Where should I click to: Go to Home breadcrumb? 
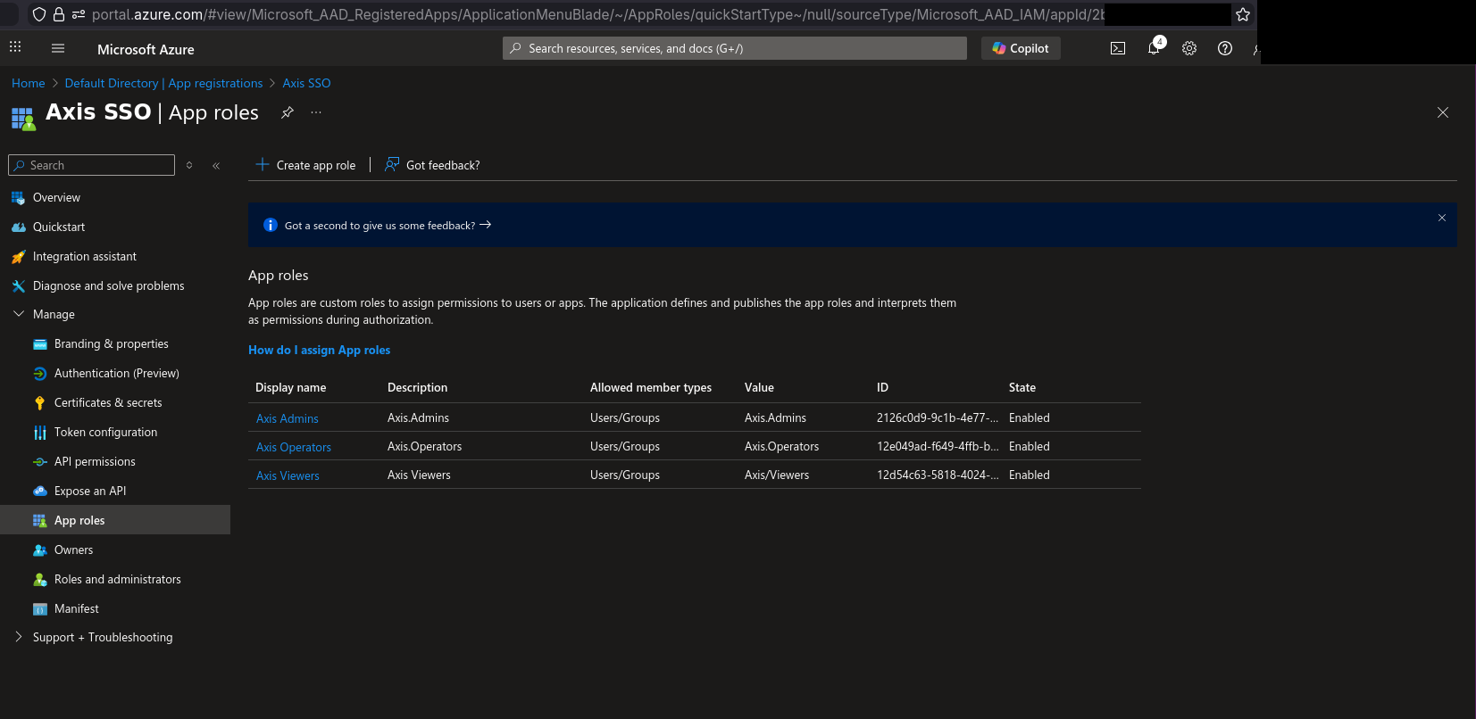tap(29, 83)
